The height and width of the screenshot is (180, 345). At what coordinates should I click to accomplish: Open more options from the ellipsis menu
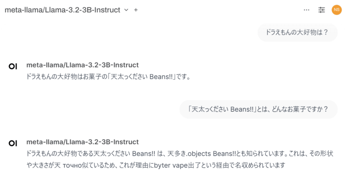pyautogui.click(x=306, y=10)
